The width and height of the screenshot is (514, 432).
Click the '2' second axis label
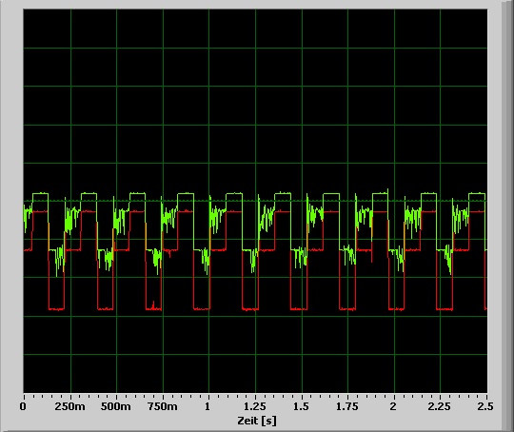[393, 406]
